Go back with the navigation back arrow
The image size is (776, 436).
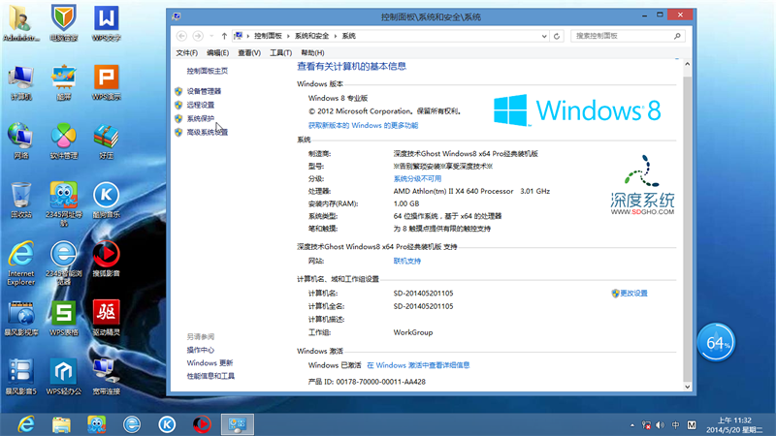pos(181,36)
